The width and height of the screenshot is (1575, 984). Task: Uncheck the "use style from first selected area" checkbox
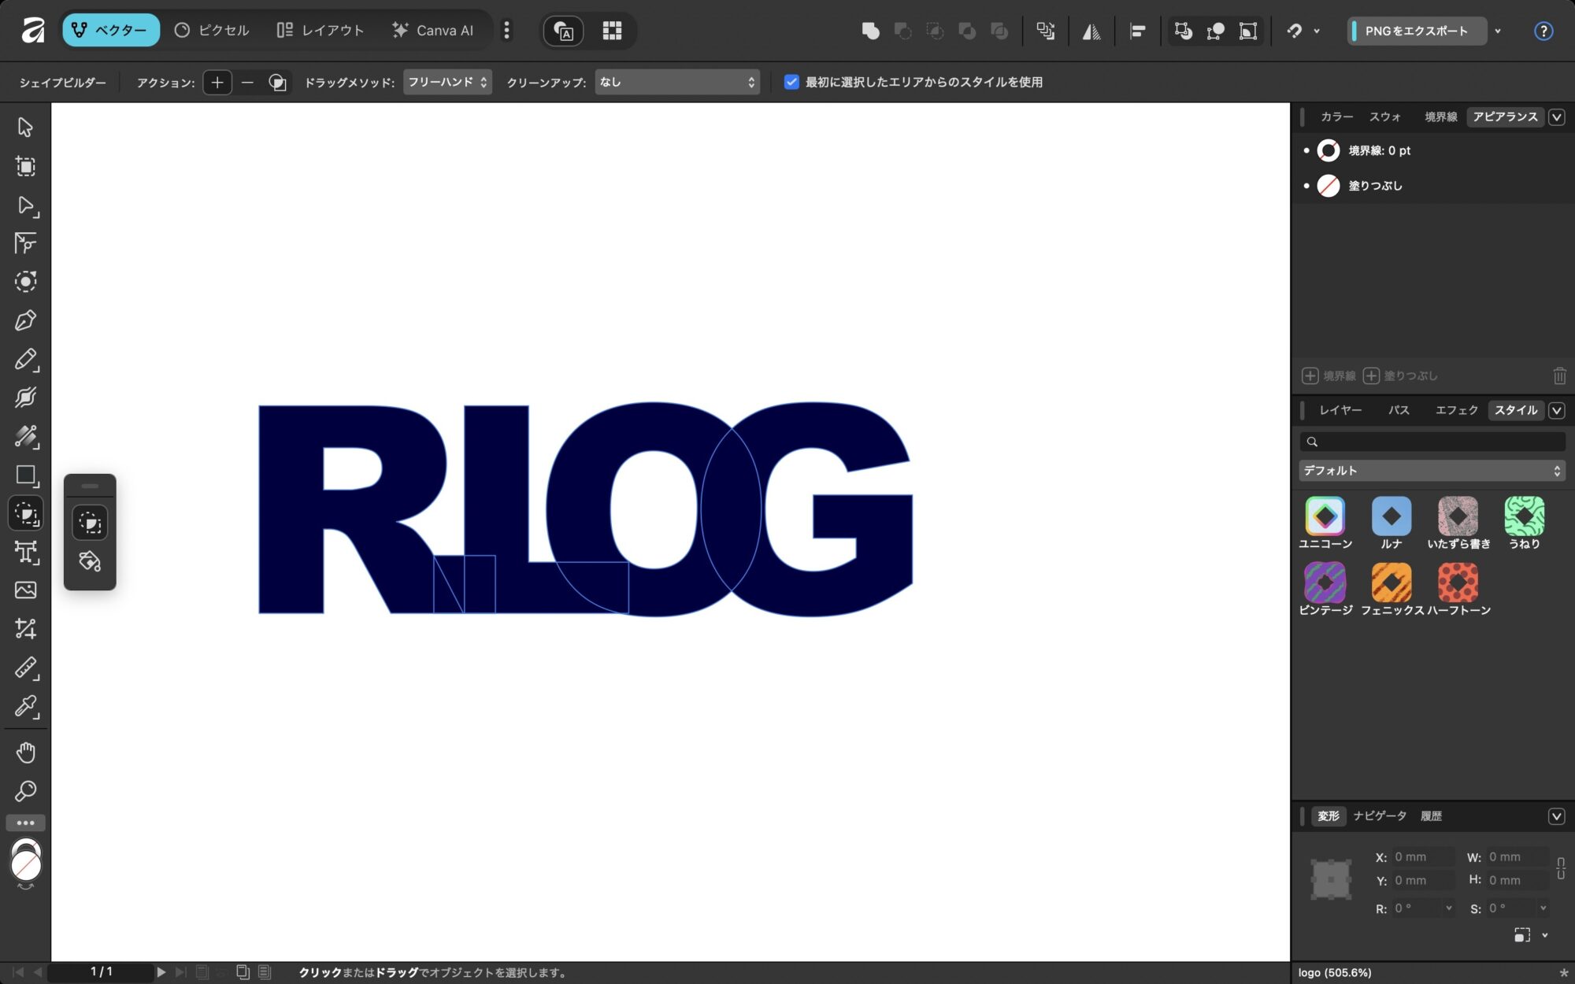[x=791, y=82]
